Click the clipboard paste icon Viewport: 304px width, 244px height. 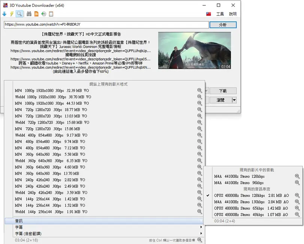[x=51, y=14]
